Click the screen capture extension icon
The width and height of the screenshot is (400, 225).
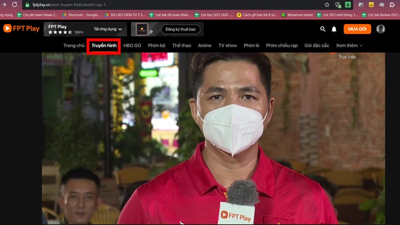pos(360,4)
